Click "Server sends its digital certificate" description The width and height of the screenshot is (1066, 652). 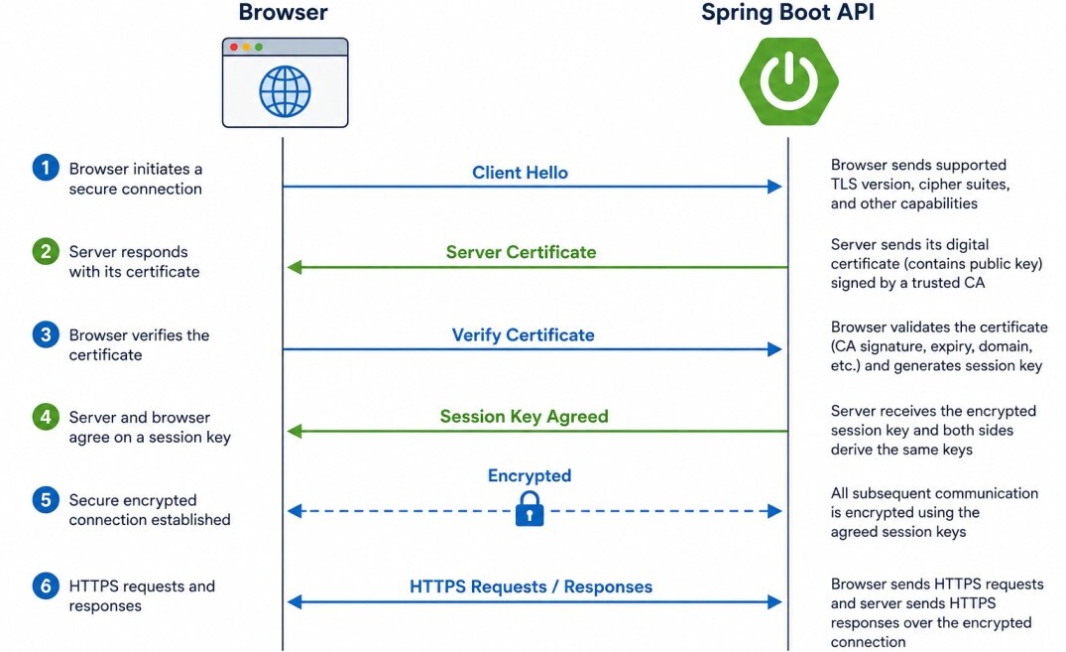click(x=937, y=263)
